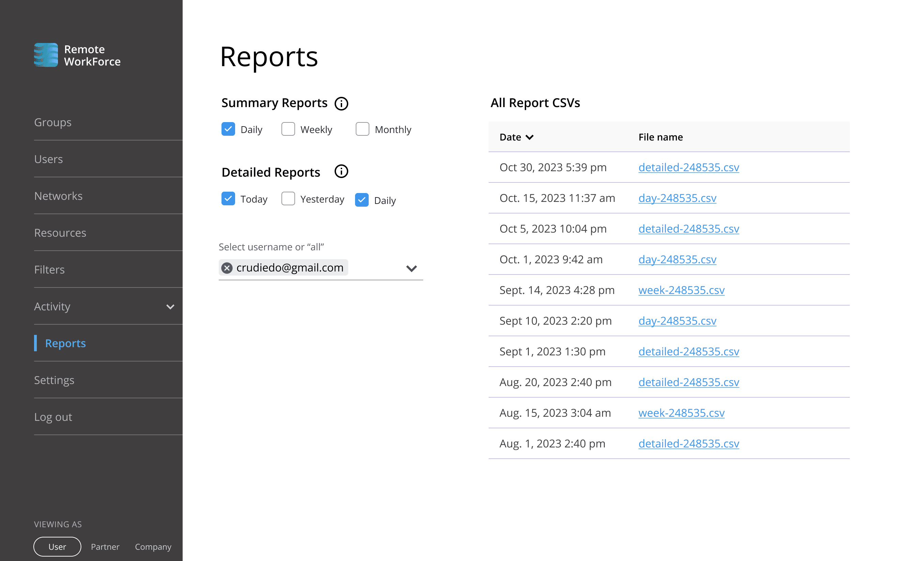The height and width of the screenshot is (561, 920).
Task: Uncheck the Detailed Reports Daily checkbox
Action: [362, 200]
